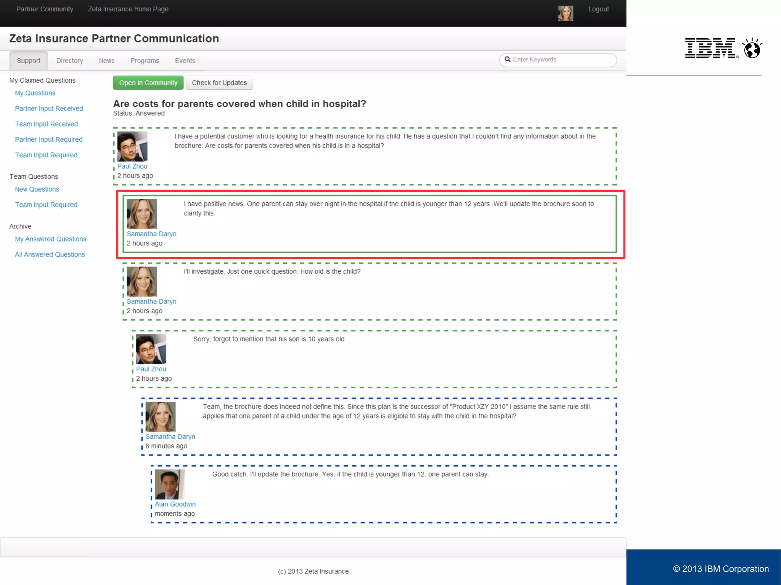Click Paul Zhou's photo in the original question
Image resolution: width=781 pixels, height=585 pixels.
132,146
